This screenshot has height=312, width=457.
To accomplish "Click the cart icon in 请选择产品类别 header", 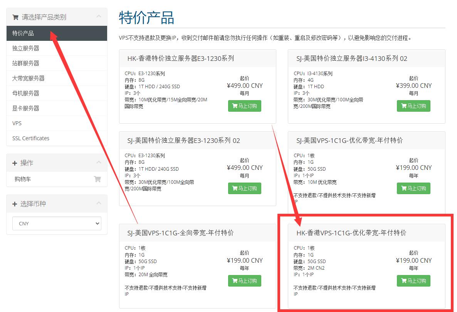I will (15, 17).
